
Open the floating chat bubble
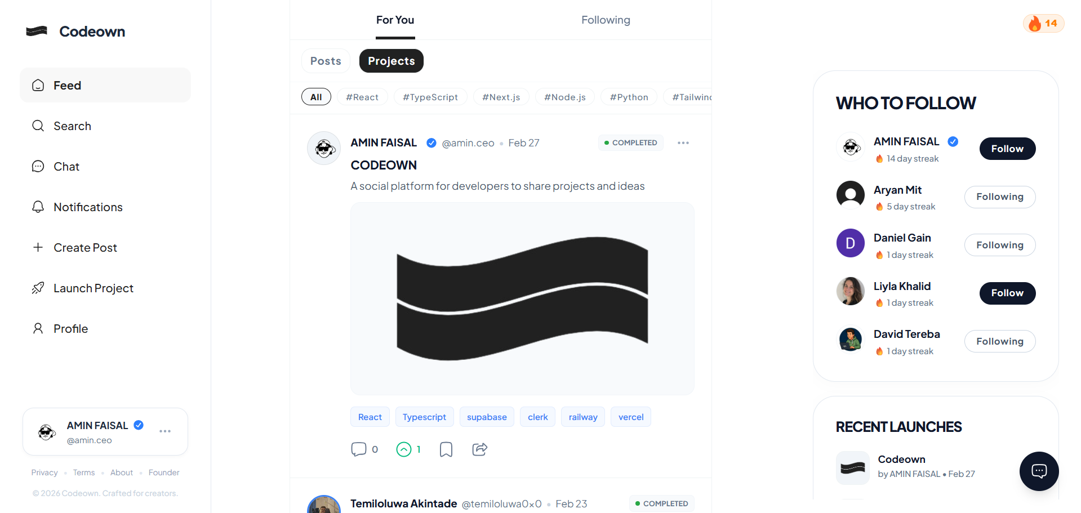coord(1039,471)
